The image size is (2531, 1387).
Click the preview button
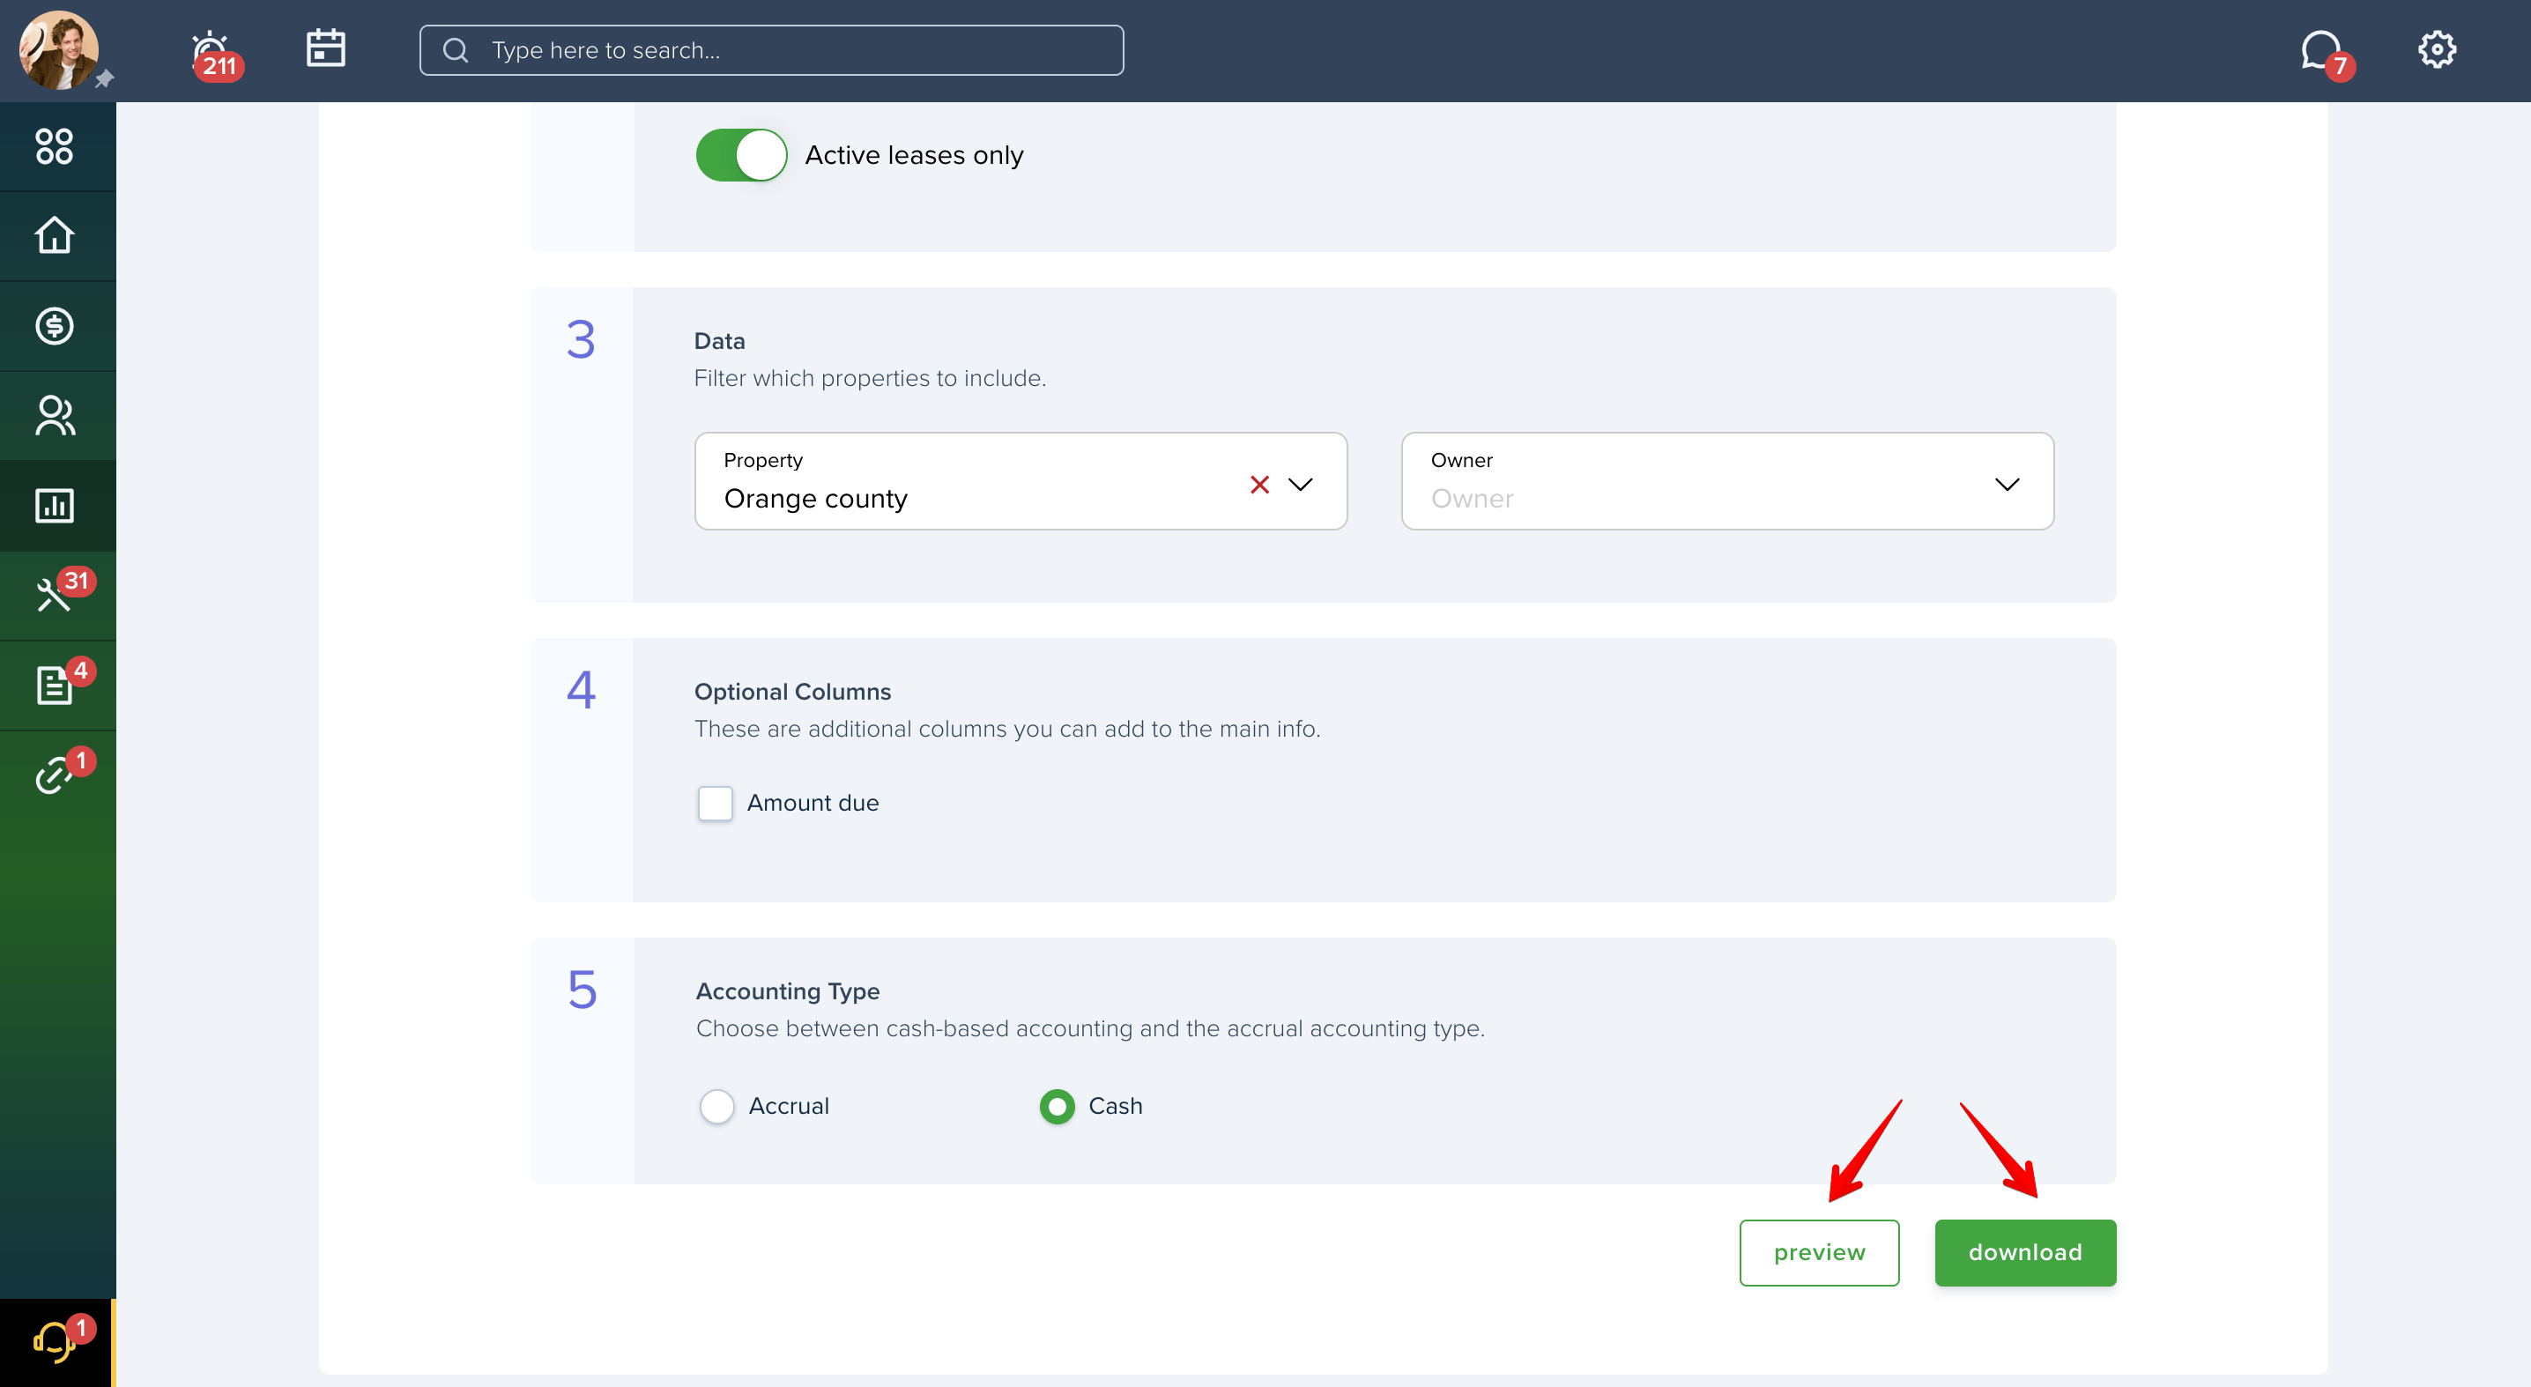tap(1819, 1252)
